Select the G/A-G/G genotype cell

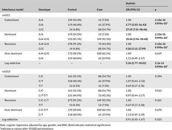44,39
